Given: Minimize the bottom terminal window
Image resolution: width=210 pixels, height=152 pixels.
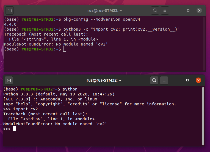Looking at the screenshot, I should (x=176, y=80).
